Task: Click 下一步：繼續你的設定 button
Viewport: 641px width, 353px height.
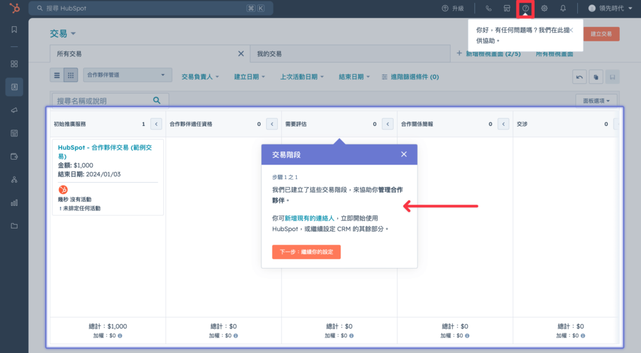Action: 306,252
